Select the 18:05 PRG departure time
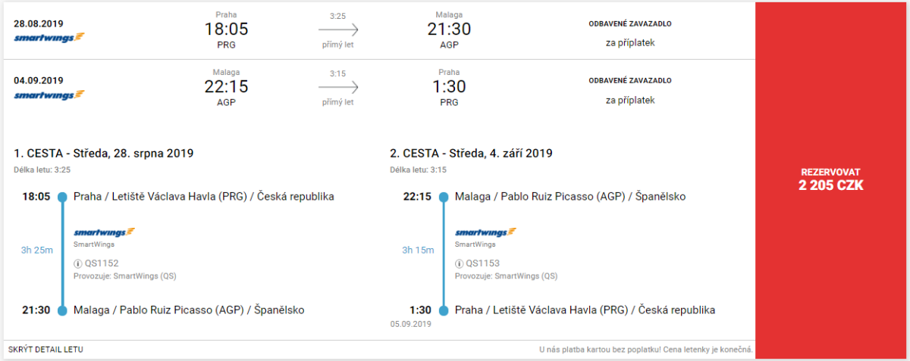Screen dimensions: 910x361 pos(226,30)
